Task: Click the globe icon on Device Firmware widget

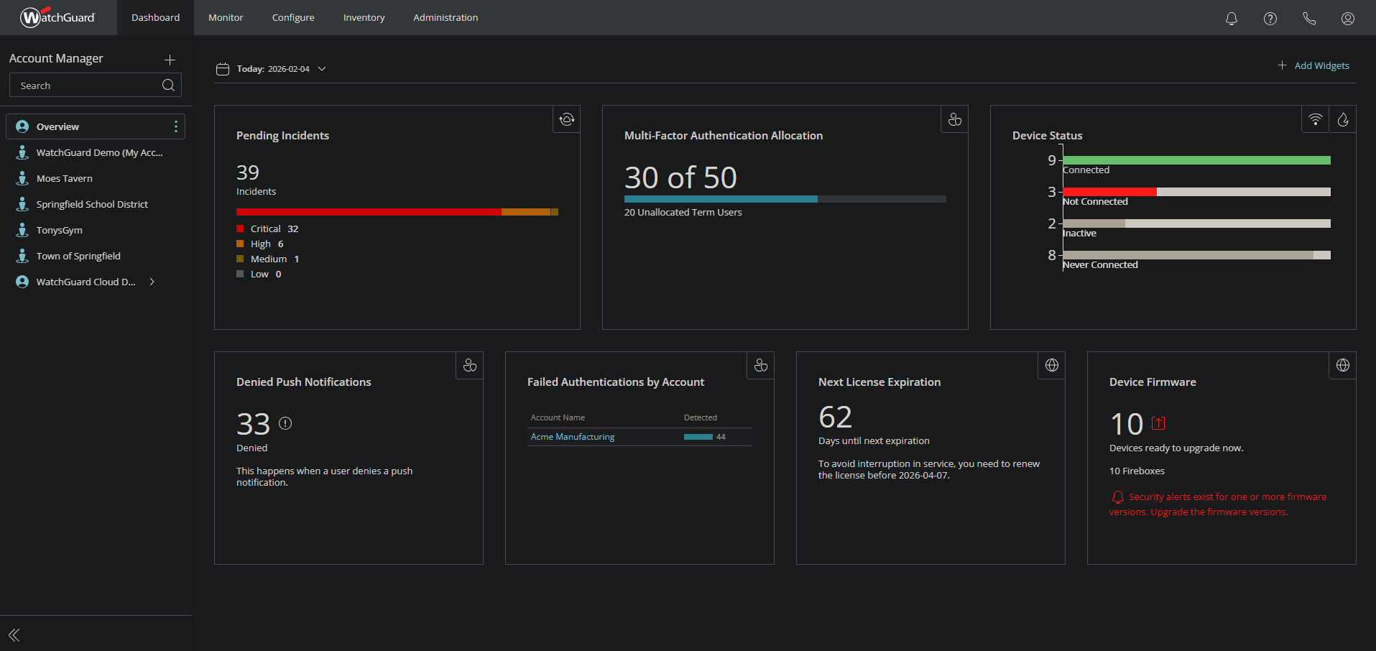Action: click(1342, 366)
